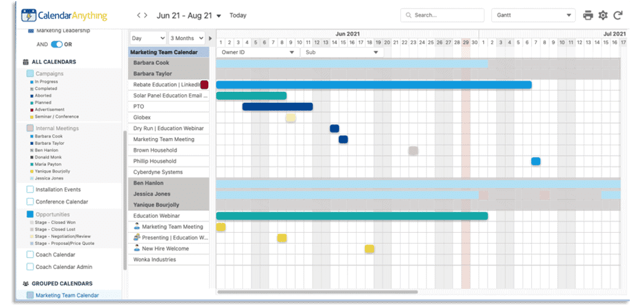This screenshot has width=631, height=308.
Task: Print the Gantt calendar
Action: tap(588, 15)
